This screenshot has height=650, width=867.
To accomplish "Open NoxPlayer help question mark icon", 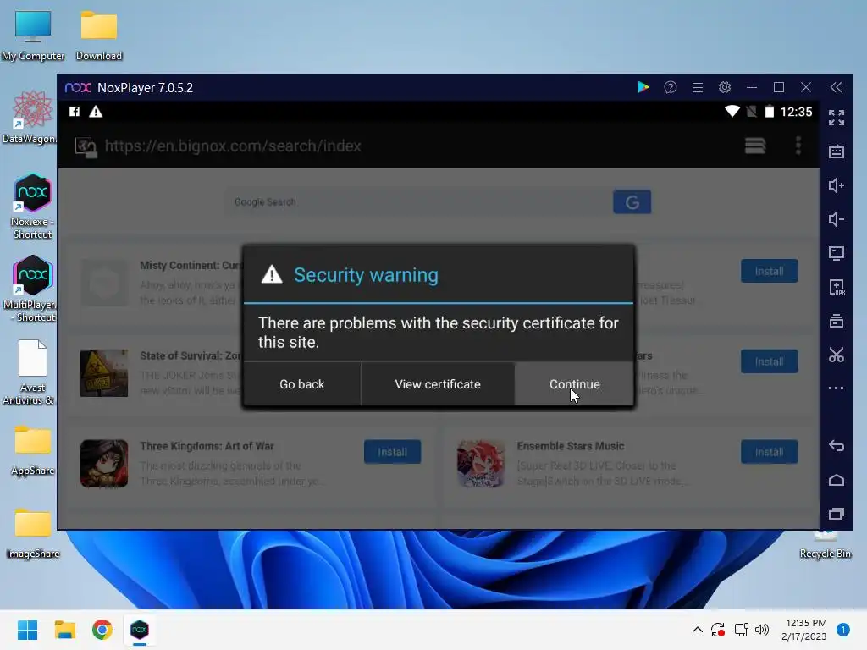I will [671, 87].
